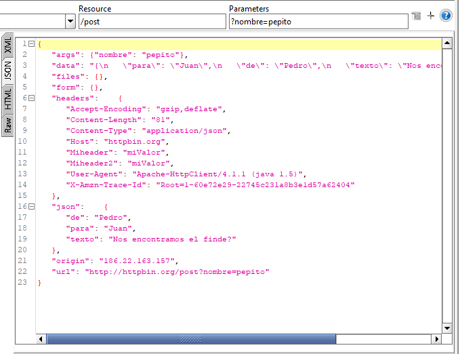Click the horizontal scrollbar left arrow
This screenshot has width=460, height=354.
tap(41, 339)
